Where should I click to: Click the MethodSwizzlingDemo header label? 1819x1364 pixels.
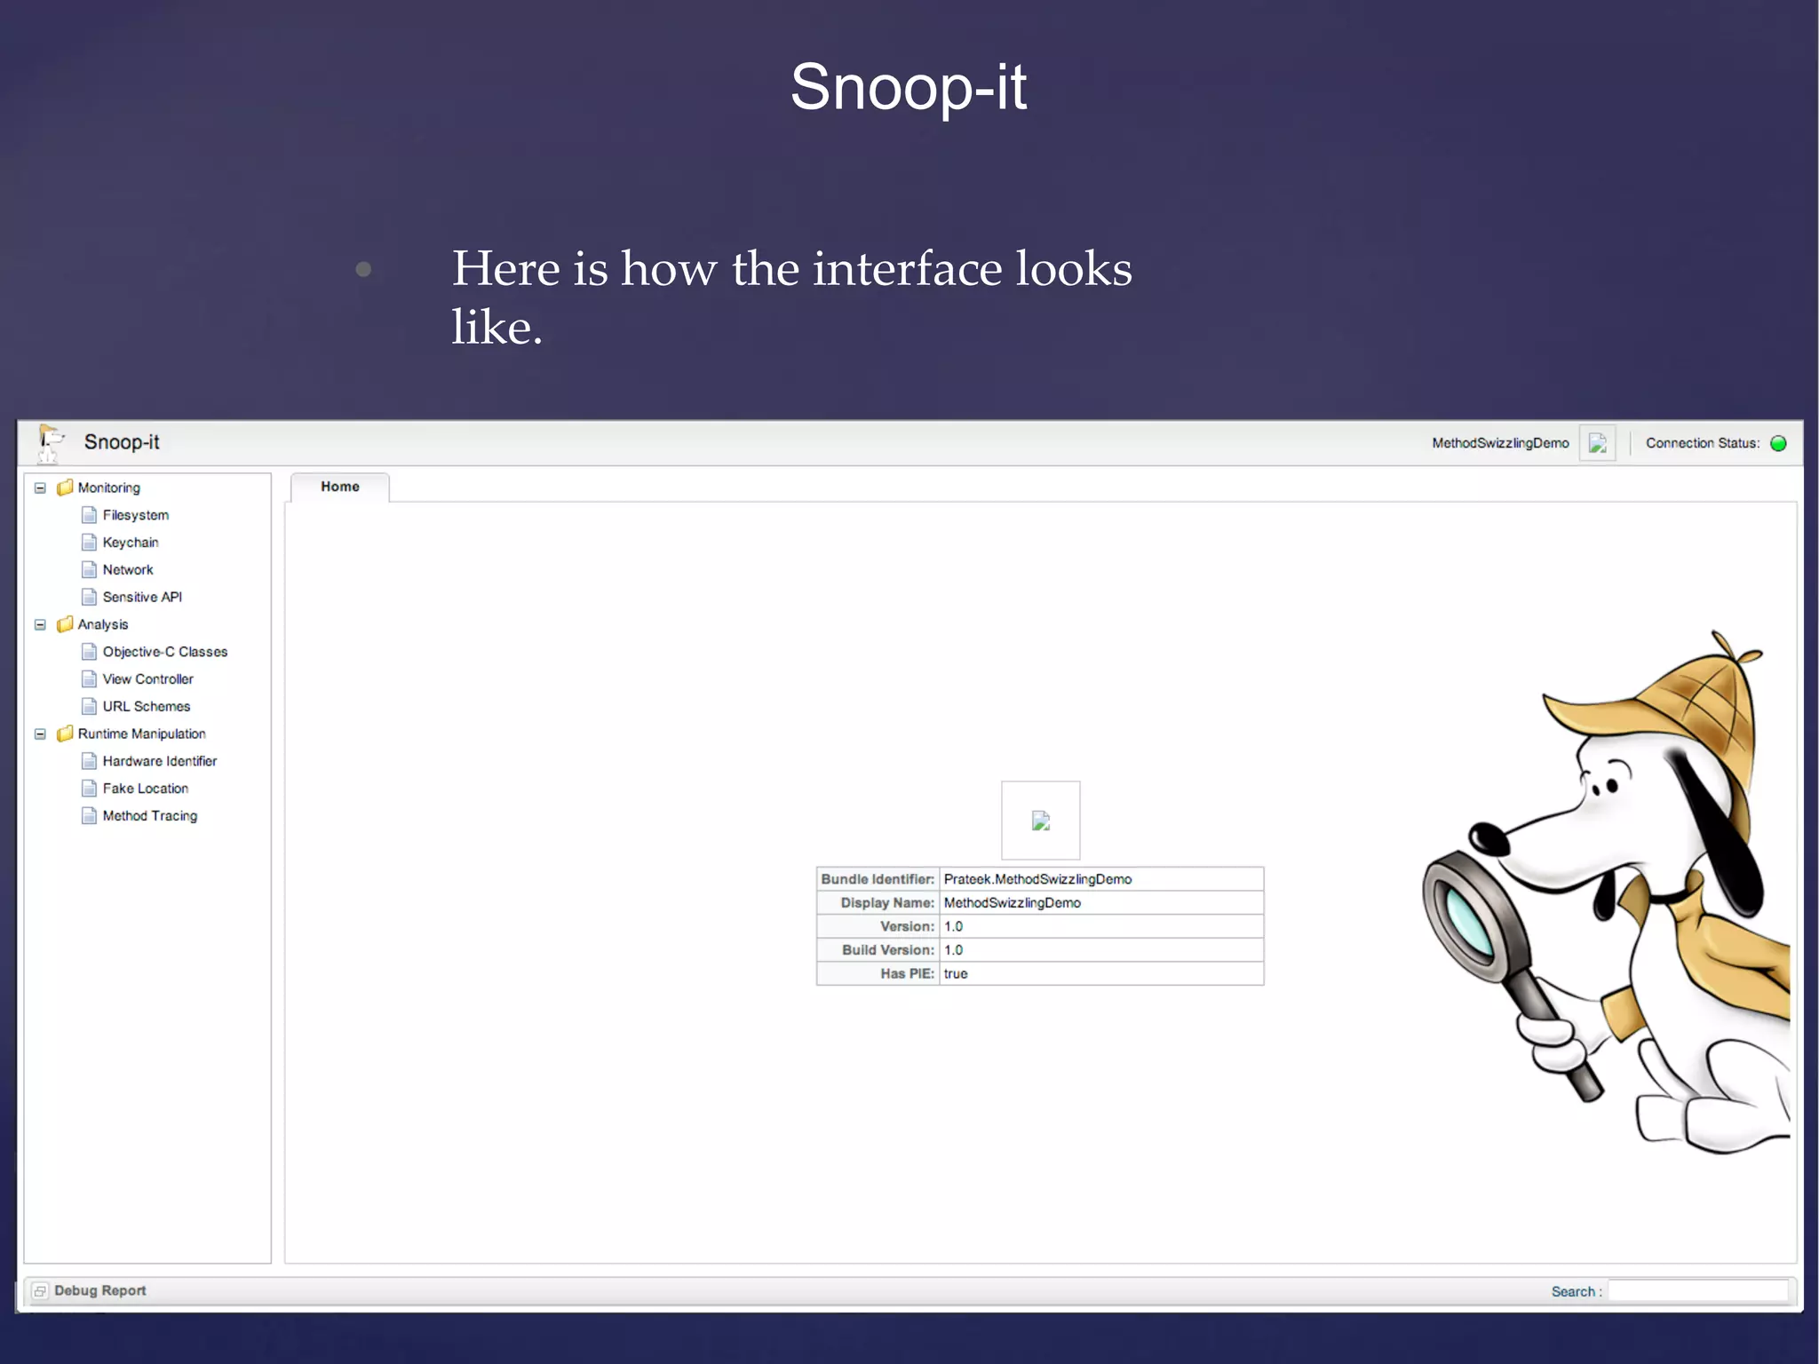coord(1500,443)
